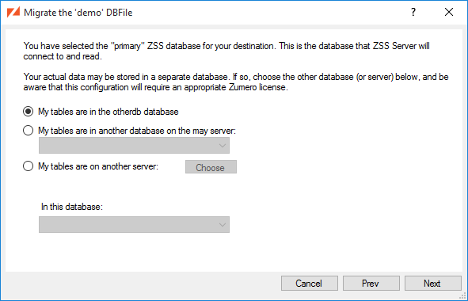468x301 pixels.
Task: Click the combo box under 'In this database'
Action: (134, 224)
